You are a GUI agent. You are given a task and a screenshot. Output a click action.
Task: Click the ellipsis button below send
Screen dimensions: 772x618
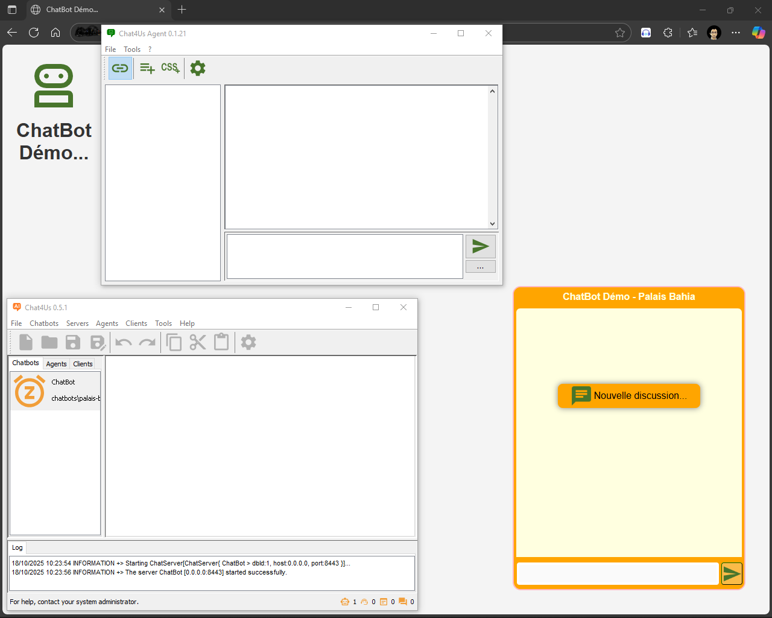480,267
